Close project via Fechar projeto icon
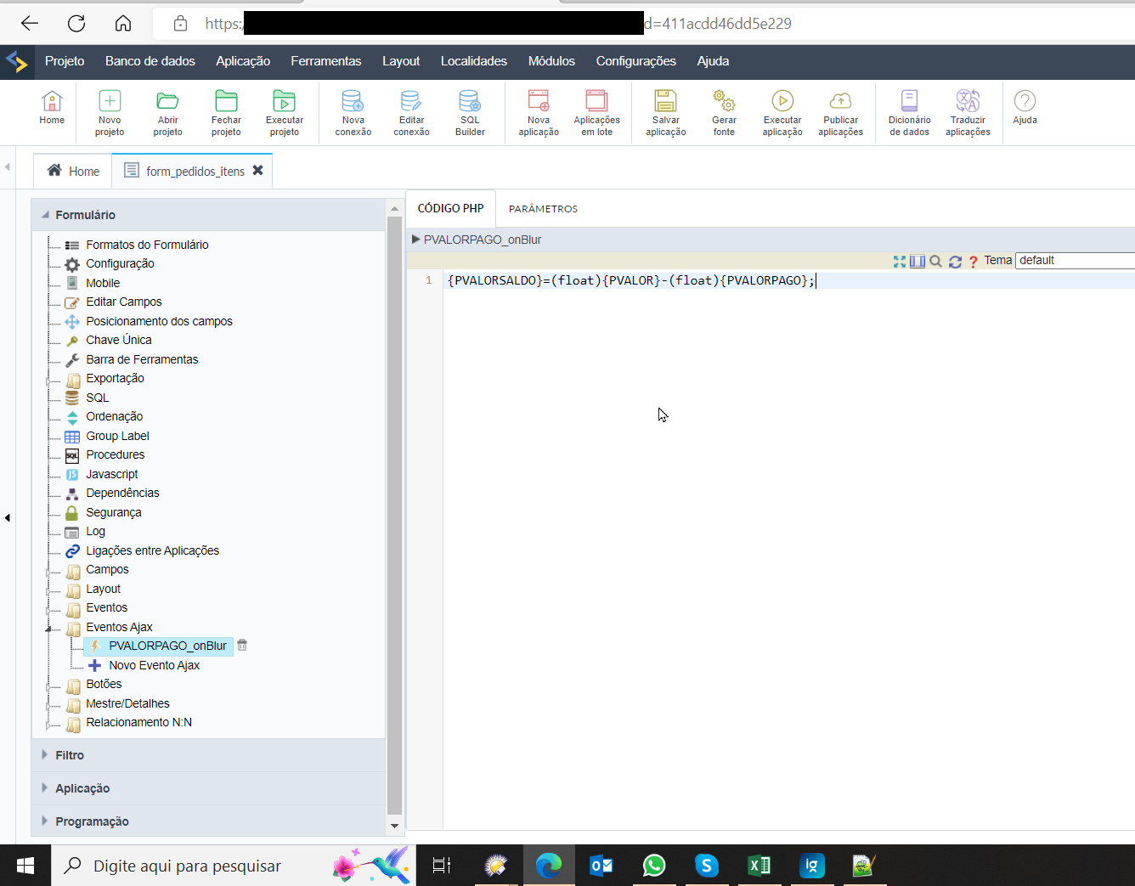 tap(226, 113)
